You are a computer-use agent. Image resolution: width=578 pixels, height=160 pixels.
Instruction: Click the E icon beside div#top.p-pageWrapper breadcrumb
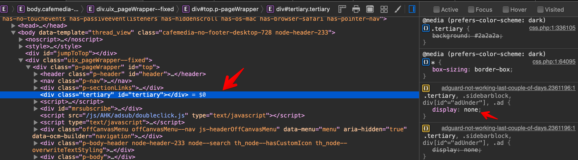click(186, 9)
